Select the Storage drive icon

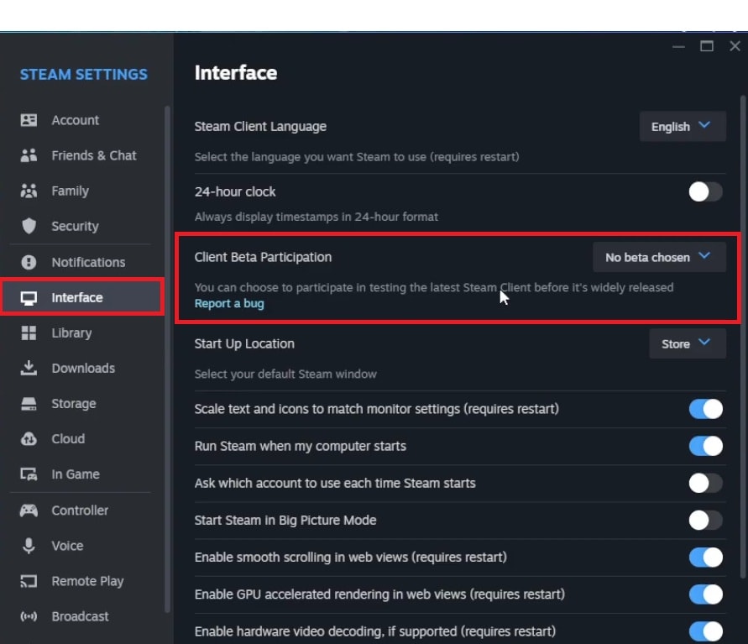[29, 403]
